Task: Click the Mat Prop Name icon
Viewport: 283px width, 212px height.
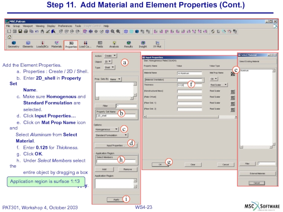Action: [x=233, y=73]
